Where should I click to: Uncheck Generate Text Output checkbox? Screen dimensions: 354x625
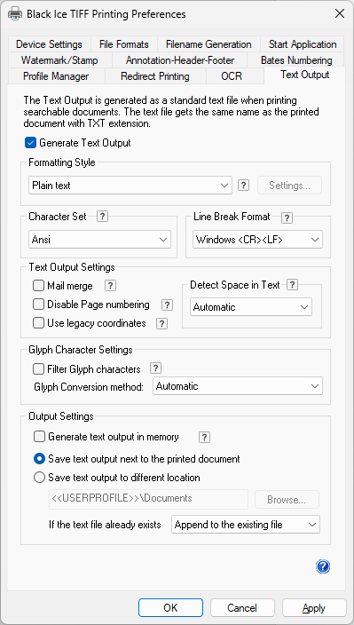click(30, 143)
